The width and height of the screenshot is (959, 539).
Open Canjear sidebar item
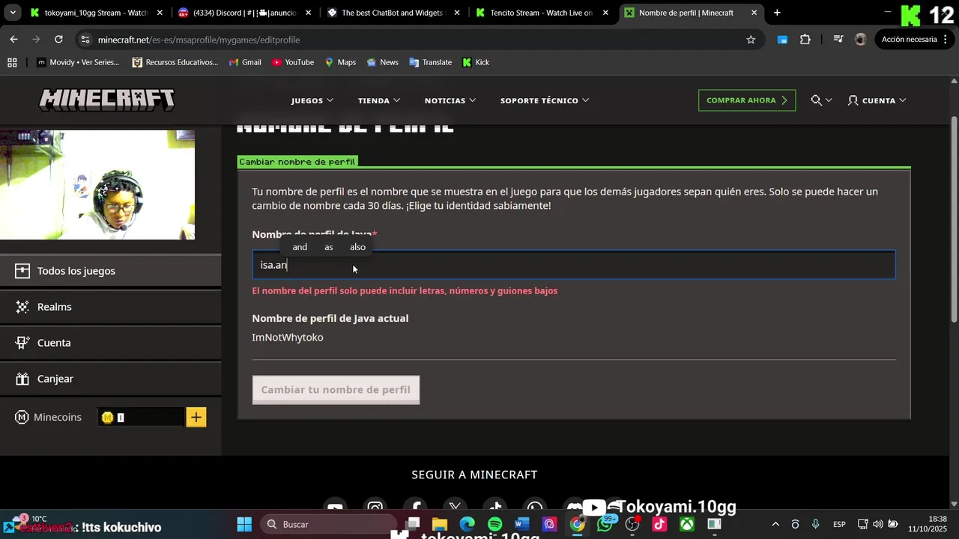click(x=110, y=379)
